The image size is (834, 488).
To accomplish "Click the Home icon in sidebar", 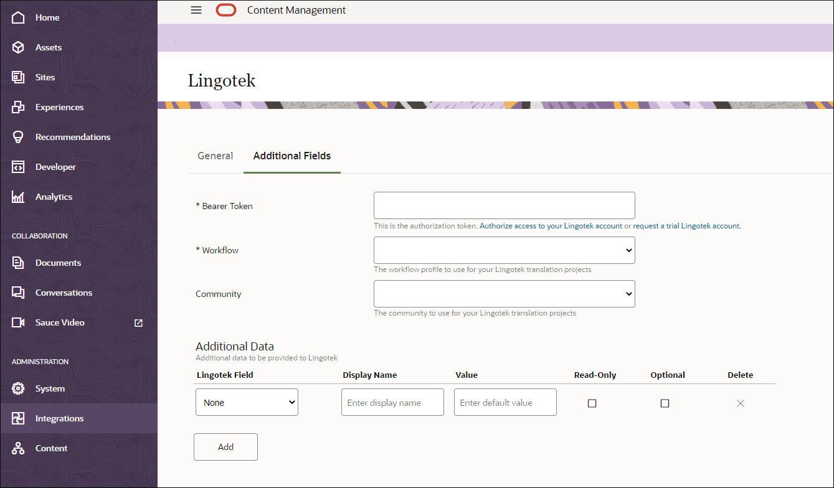I will click(18, 17).
